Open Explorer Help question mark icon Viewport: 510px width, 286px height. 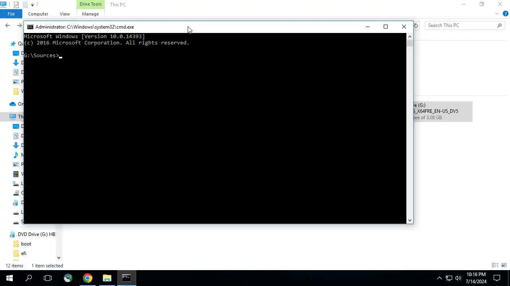coord(505,14)
